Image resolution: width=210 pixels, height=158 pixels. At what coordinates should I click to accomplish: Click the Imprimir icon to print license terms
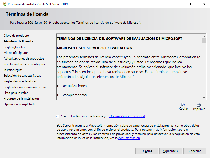pyautogui.click(x=199, y=104)
